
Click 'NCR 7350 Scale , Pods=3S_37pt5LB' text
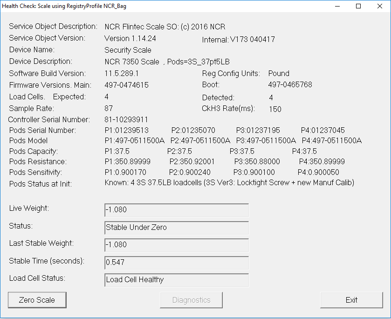pos(167,62)
